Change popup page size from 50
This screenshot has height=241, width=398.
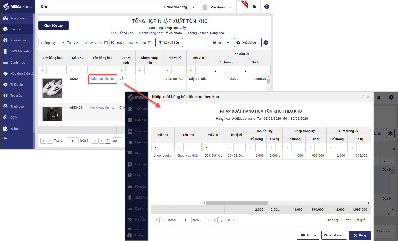click(x=231, y=220)
